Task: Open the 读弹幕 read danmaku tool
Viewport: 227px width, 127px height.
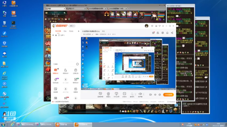Action: 55,90
